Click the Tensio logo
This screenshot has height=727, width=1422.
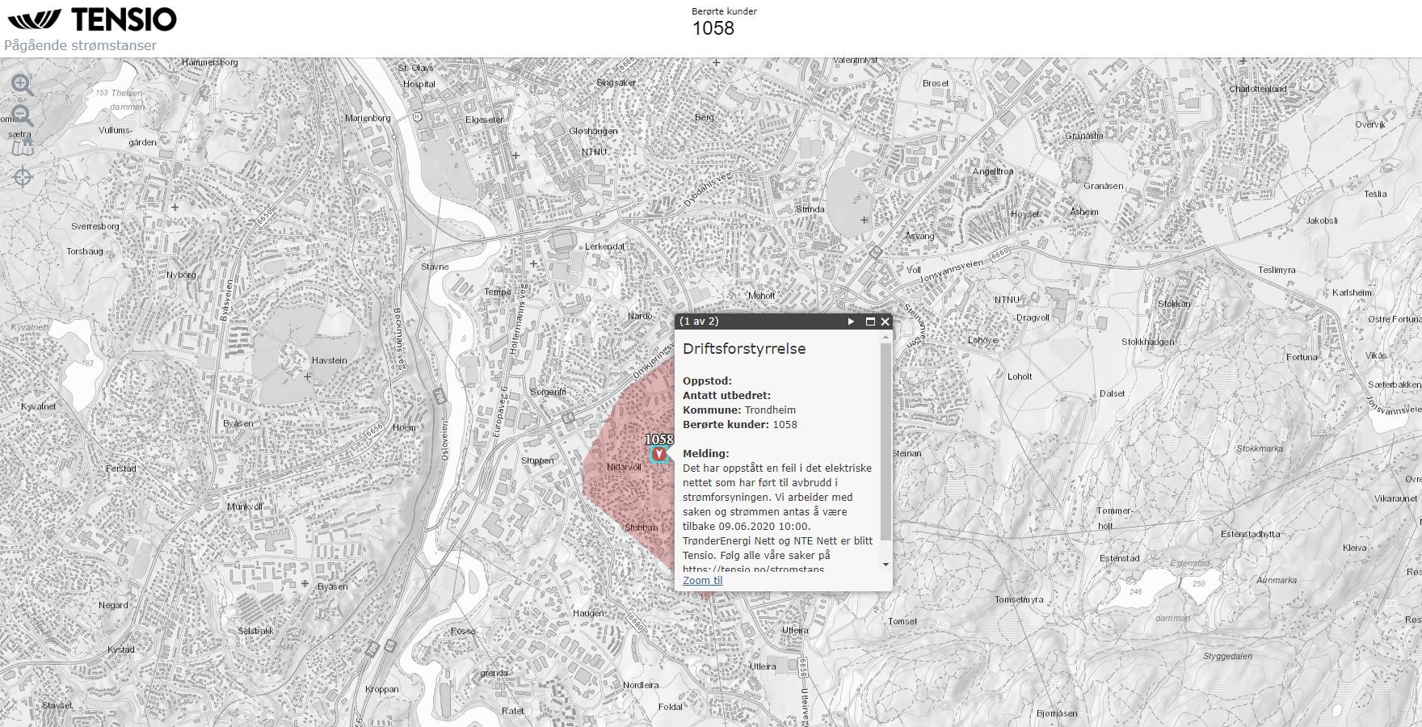(91, 19)
